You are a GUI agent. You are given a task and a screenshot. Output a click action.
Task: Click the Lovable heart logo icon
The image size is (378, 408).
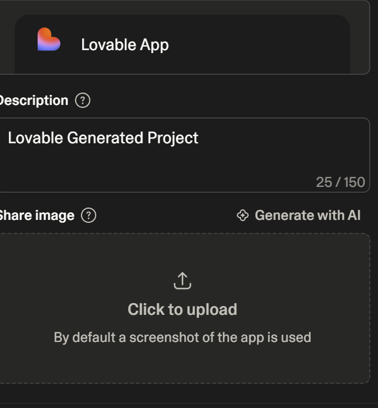click(49, 40)
